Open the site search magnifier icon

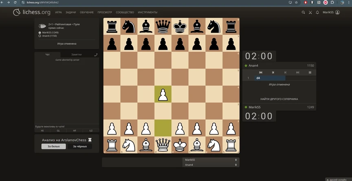(303, 13)
